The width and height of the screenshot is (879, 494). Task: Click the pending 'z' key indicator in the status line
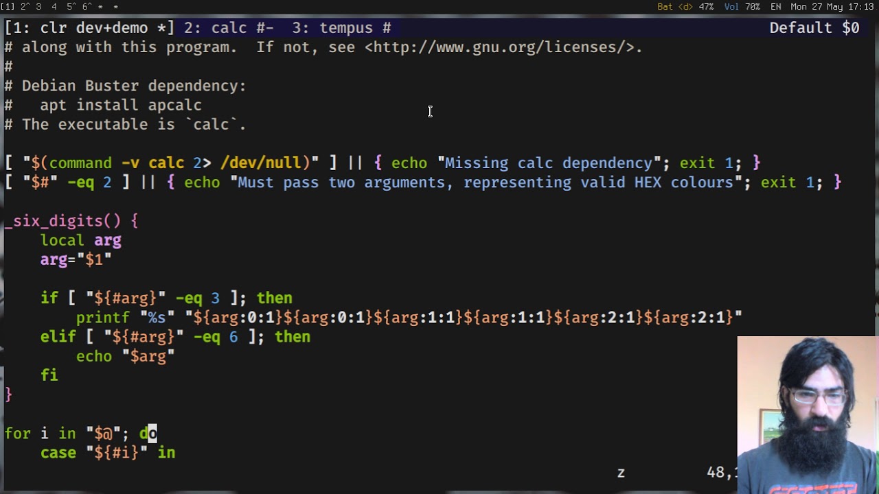(621, 473)
